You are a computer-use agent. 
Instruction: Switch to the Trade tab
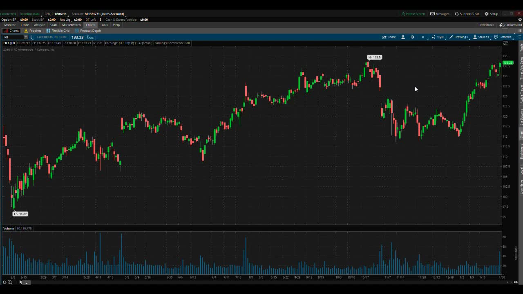click(x=25, y=25)
